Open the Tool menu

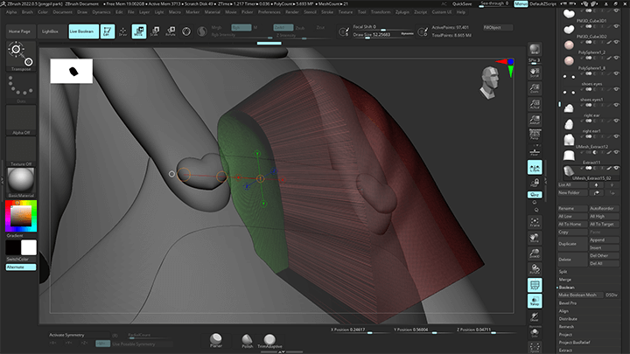coord(361,12)
